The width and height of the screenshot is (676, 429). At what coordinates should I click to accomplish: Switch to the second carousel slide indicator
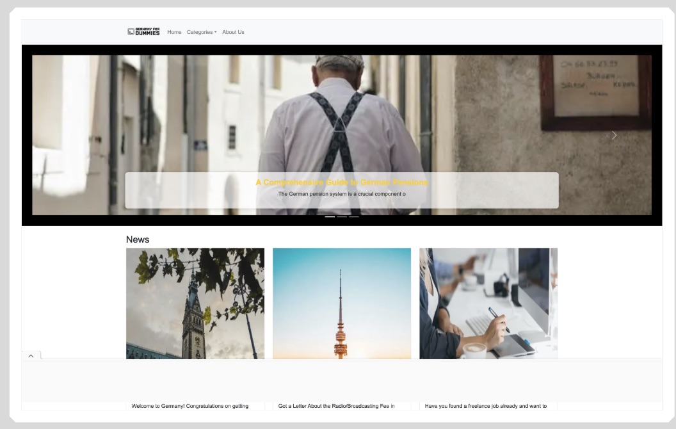[342, 217]
